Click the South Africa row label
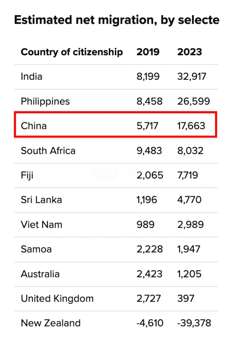Screen dimensions: 230x343 coord(48,151)
